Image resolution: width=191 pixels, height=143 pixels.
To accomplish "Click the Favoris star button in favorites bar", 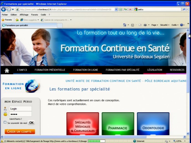I will pos(7,20).
